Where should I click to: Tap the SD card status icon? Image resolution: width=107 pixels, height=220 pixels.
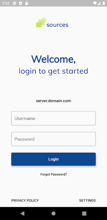point(26,3)
